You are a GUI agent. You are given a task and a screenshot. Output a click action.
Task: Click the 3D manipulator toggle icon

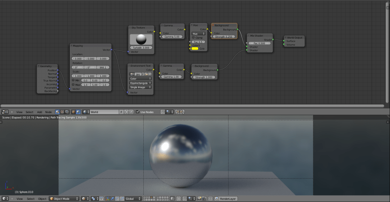click(x=107, y=199)
